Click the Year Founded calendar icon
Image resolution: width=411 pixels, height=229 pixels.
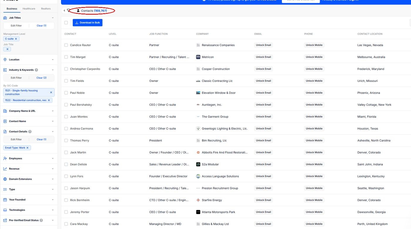pos(5,200)
